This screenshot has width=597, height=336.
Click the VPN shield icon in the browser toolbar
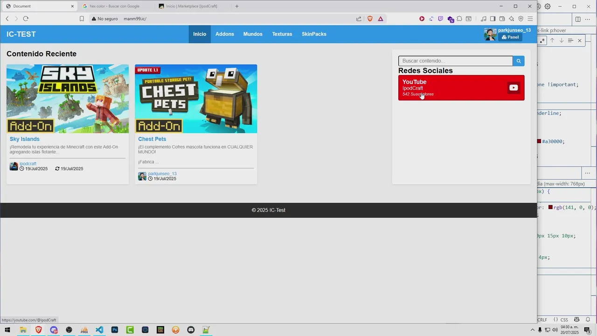[x=521, y=19]
